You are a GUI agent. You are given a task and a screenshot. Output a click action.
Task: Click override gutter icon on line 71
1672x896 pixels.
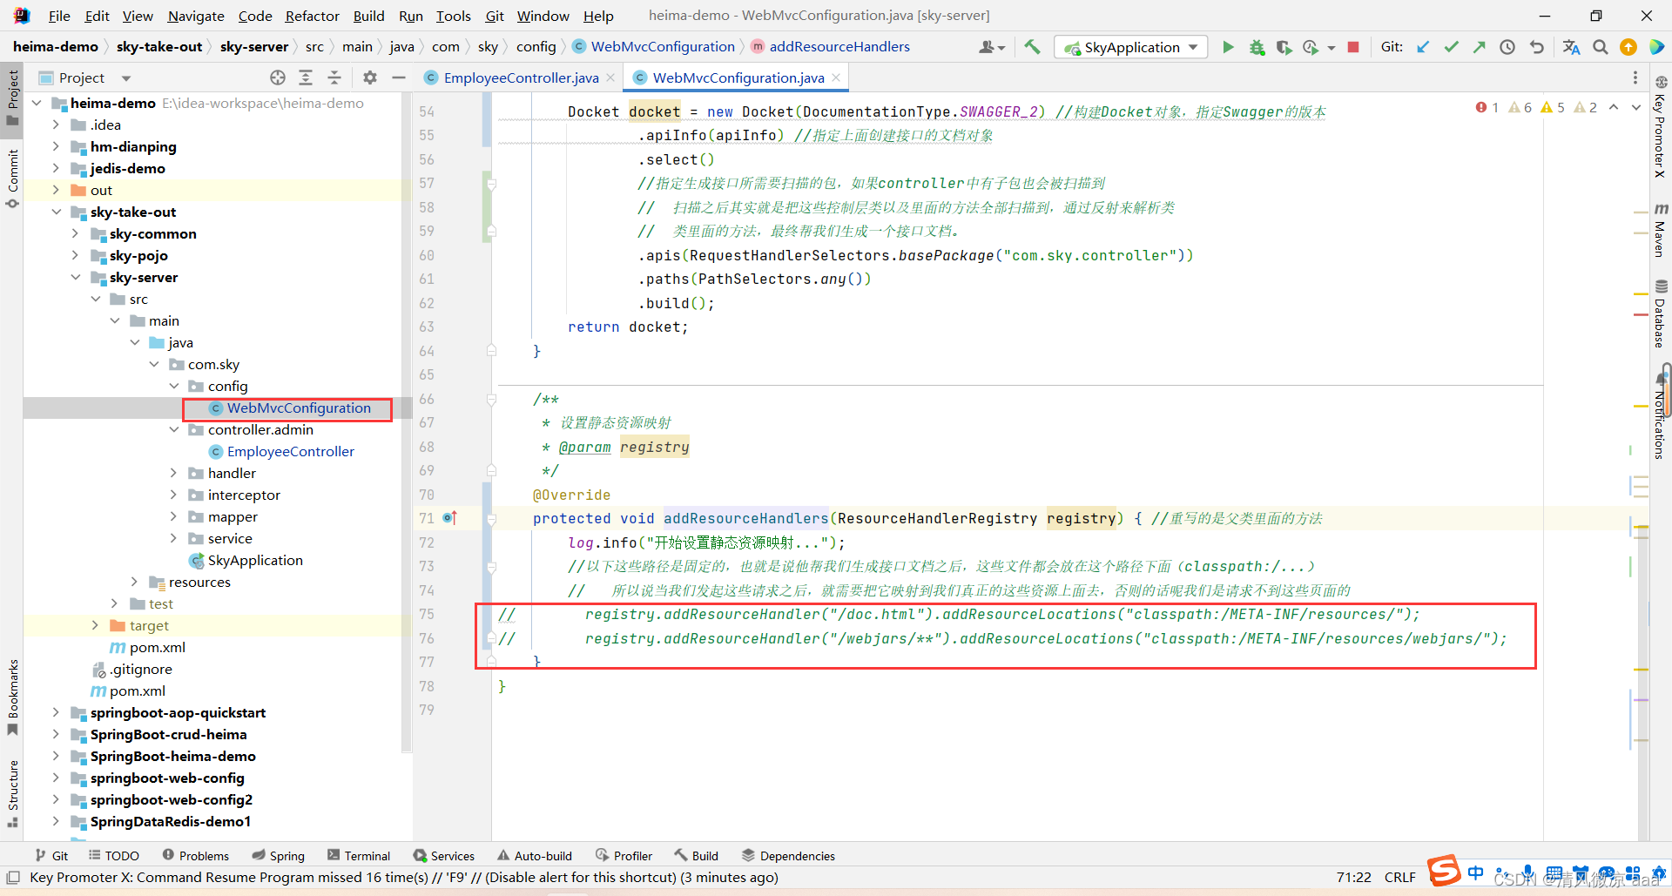point(449,518)
